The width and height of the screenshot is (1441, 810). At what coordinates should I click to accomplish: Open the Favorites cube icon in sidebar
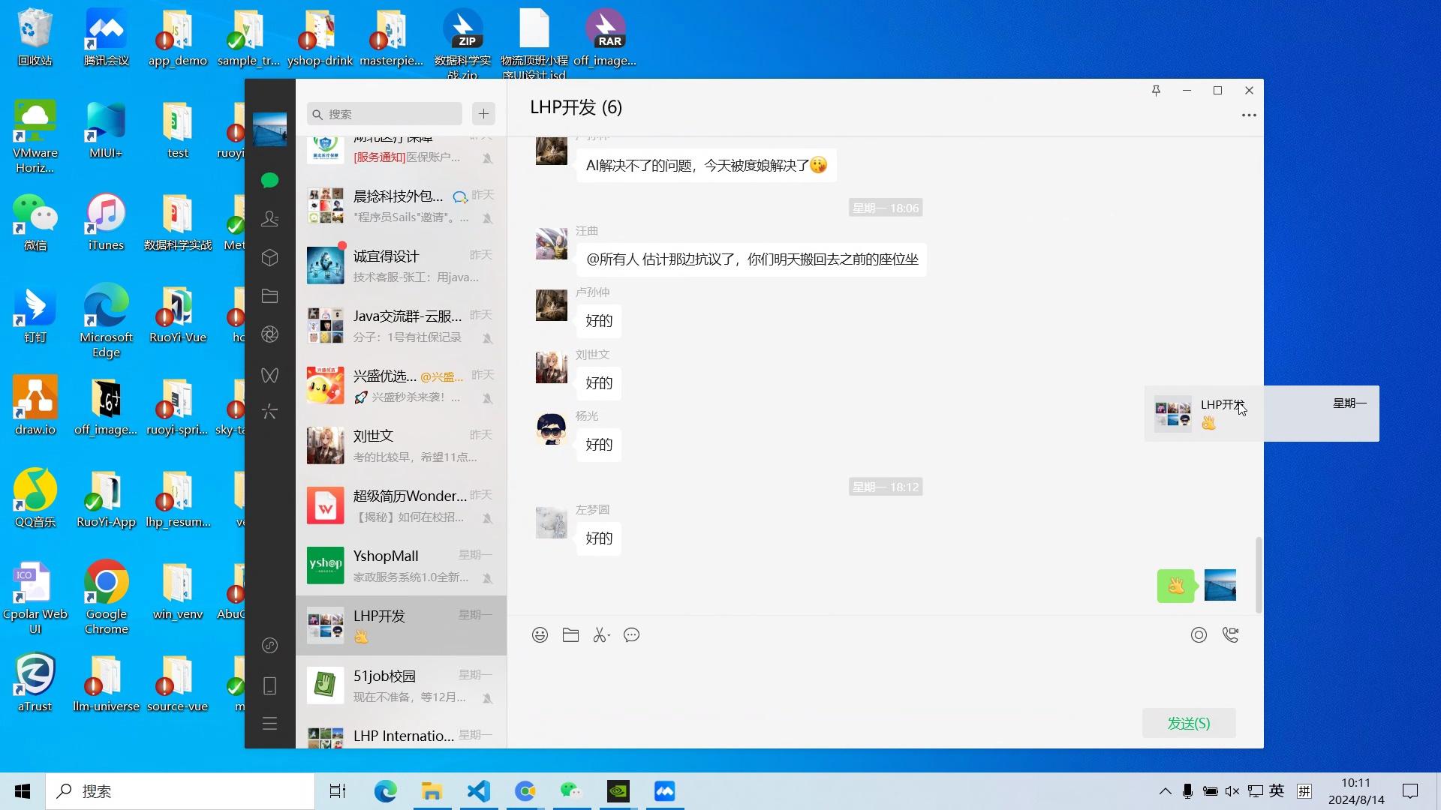[x=269, y=258]
